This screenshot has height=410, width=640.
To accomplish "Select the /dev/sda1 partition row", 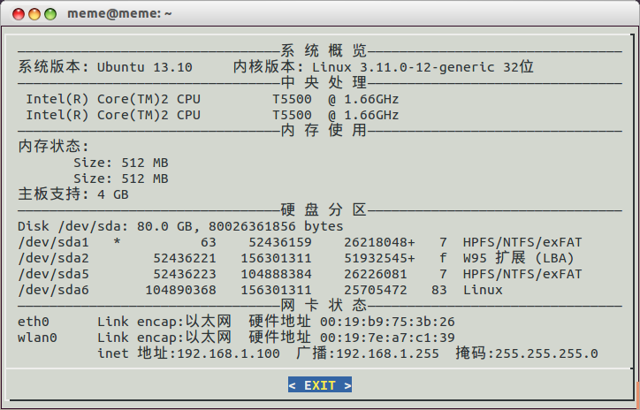I will point(300,242).
